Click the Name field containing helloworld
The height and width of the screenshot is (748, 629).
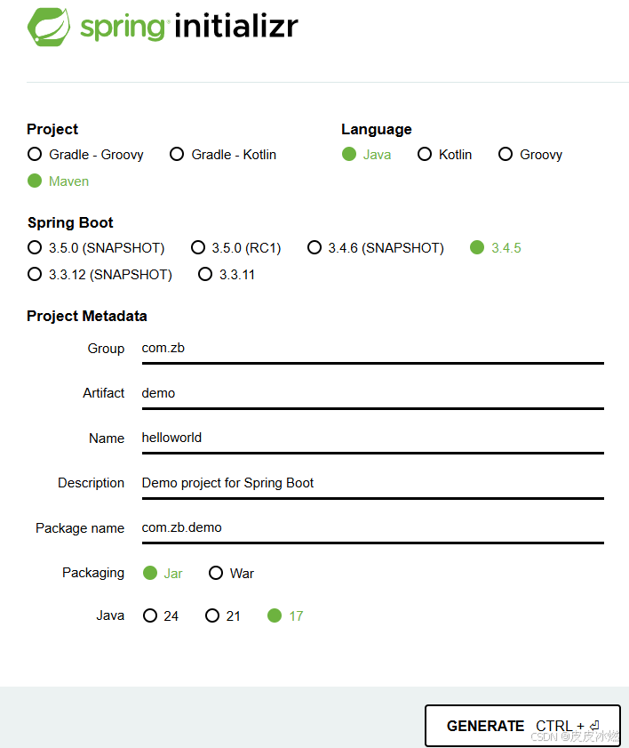tap(371, 438)
